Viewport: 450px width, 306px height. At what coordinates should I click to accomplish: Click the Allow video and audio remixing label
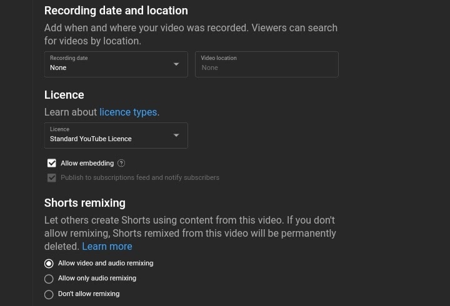[106, 264]
